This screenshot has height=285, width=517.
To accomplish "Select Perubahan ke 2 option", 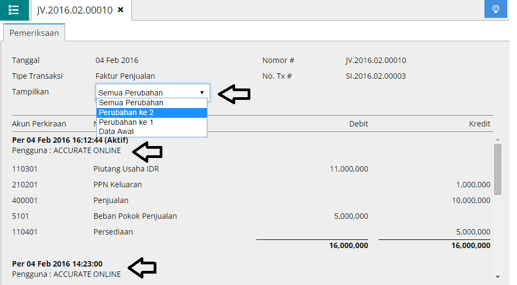I will coord(126,112).
